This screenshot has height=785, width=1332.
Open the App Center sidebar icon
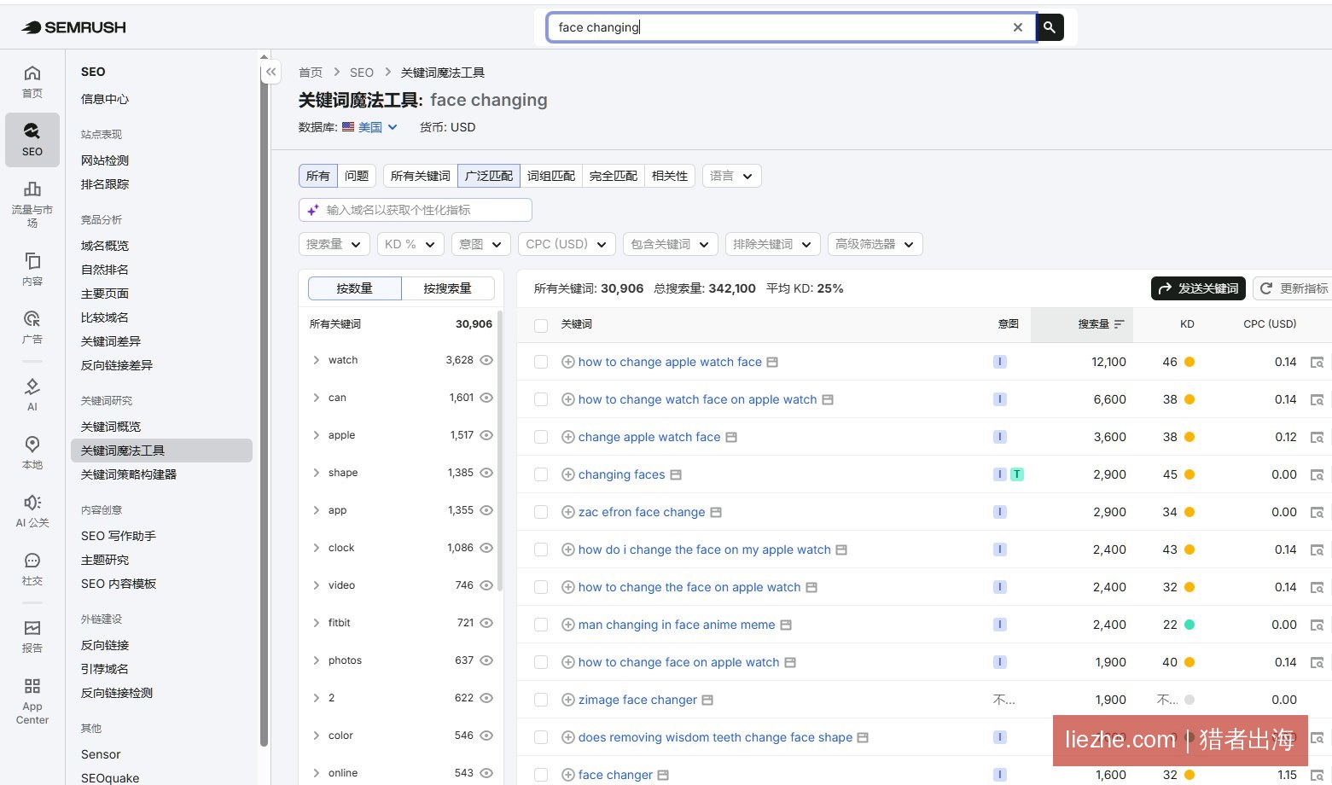click(x=32, y=701)
